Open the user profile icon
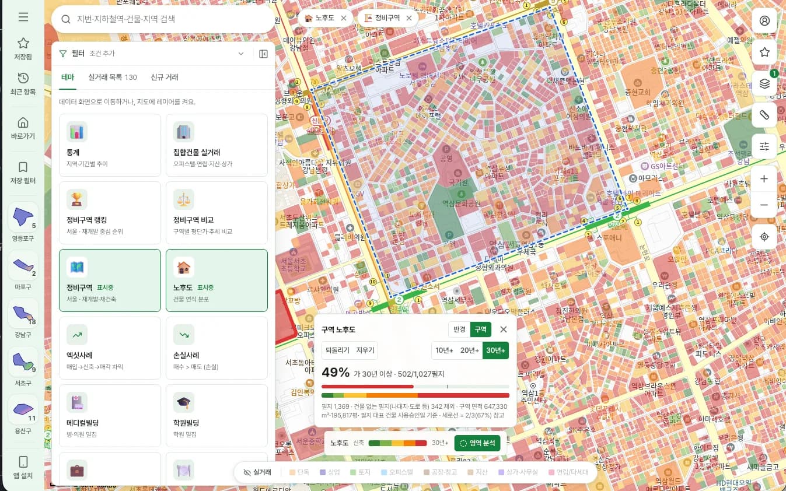Image resolution: width=786 pixels, height=491 pixels. [764, 21]
